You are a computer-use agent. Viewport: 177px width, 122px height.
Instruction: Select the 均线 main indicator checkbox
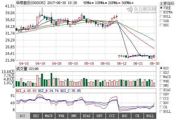161,8
